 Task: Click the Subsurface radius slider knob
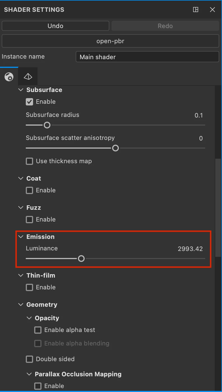coord(47,125)
